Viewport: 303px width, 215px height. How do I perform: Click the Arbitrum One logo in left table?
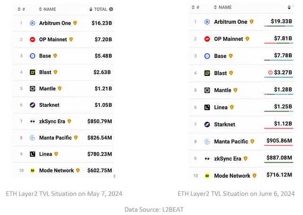(x=33, y=23)
